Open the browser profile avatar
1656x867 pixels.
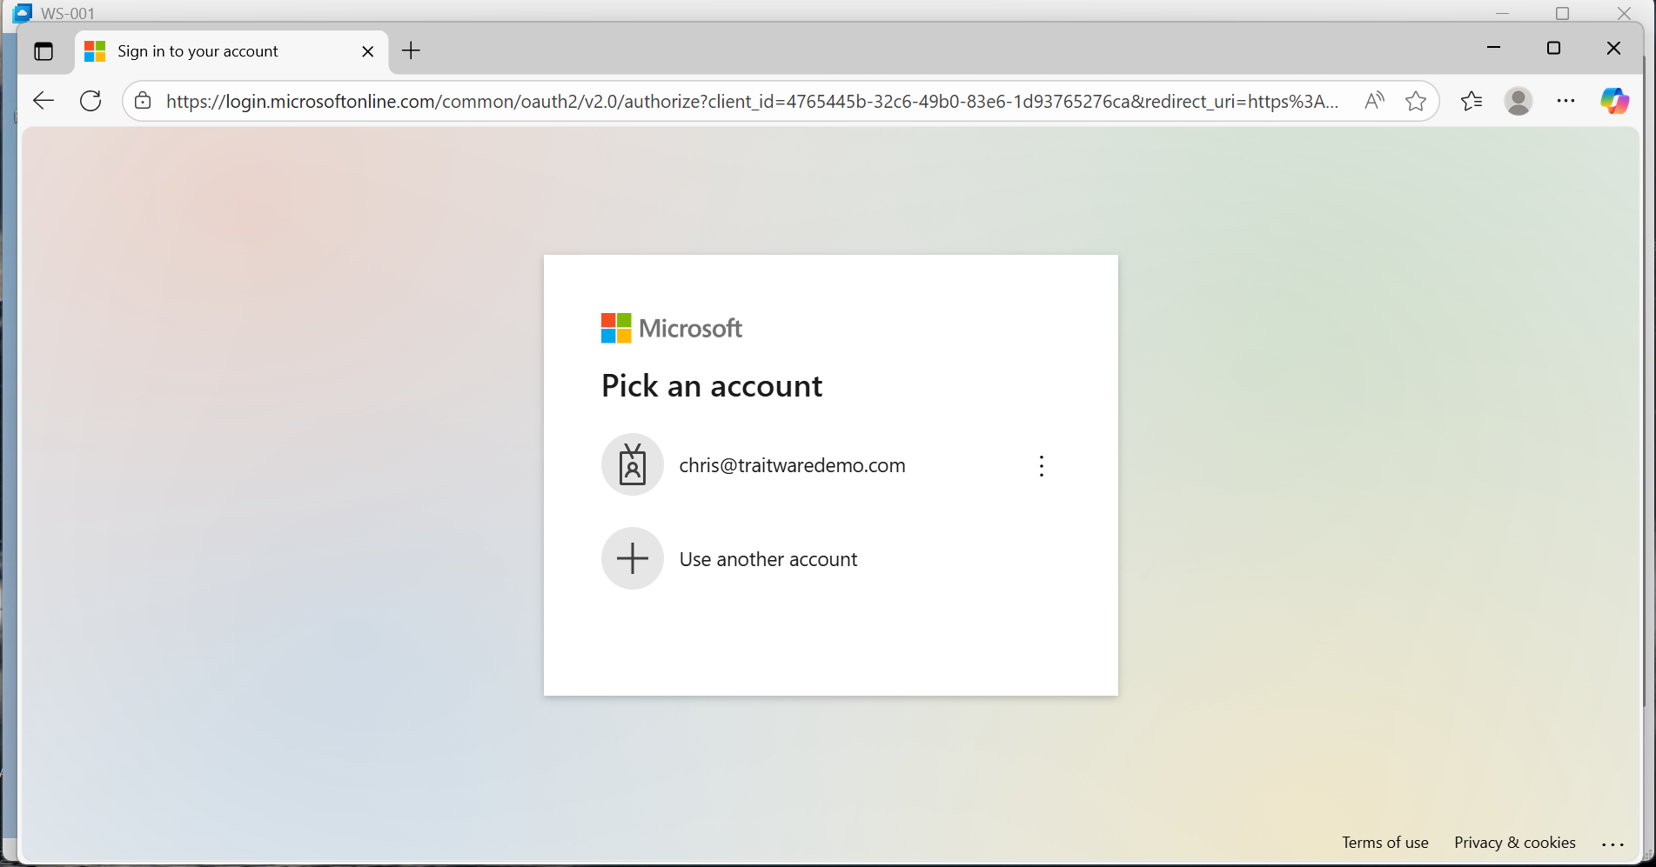(x=1519, y=101)
